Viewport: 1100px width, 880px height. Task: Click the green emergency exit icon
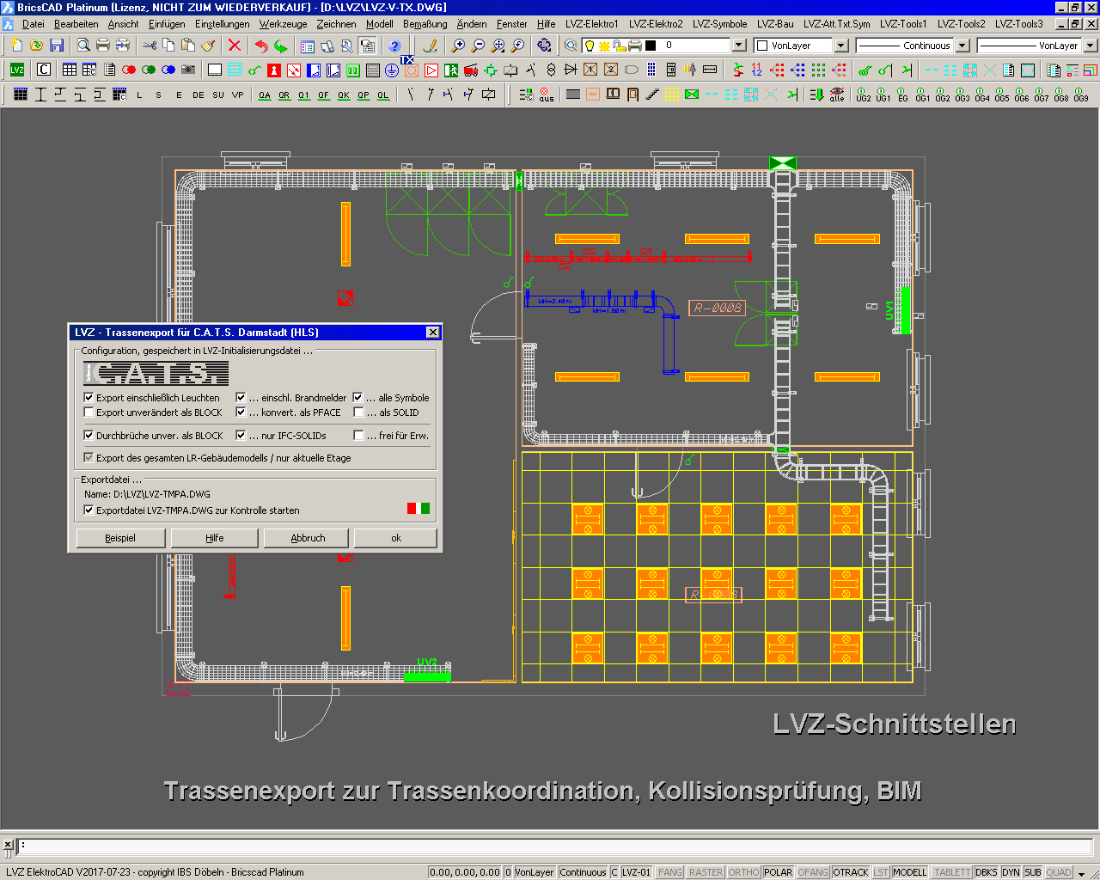tap(451, 70)
